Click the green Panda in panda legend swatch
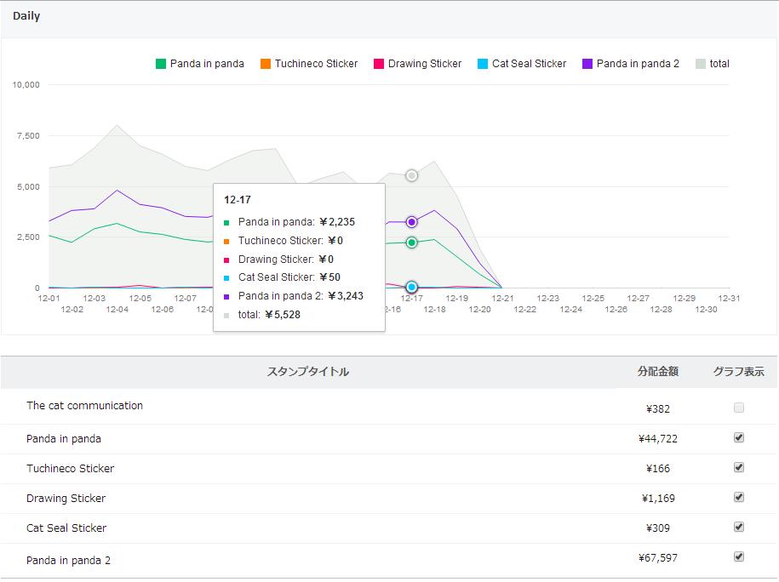Image resolution: width=779 pixels, height=582 pixels. (160, 64)
